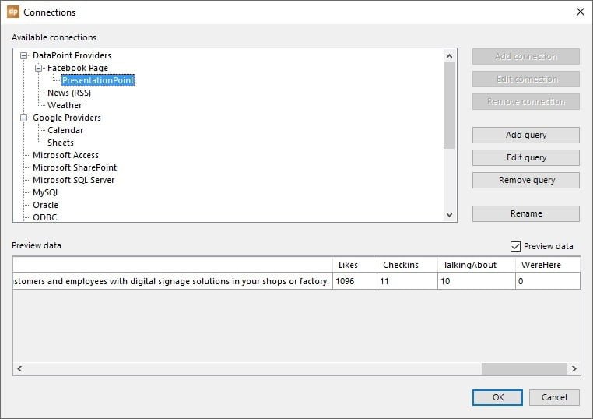Viewport: 593px width, 419px height.
Task: Collapse the DataPoint Providers tree node
Action: (24, 56)
